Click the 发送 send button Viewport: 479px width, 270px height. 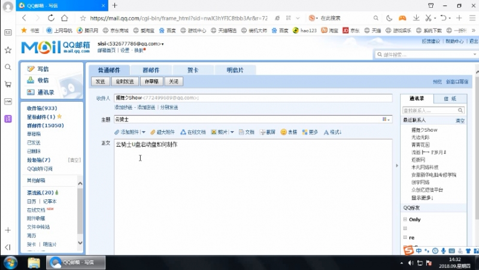100,81
